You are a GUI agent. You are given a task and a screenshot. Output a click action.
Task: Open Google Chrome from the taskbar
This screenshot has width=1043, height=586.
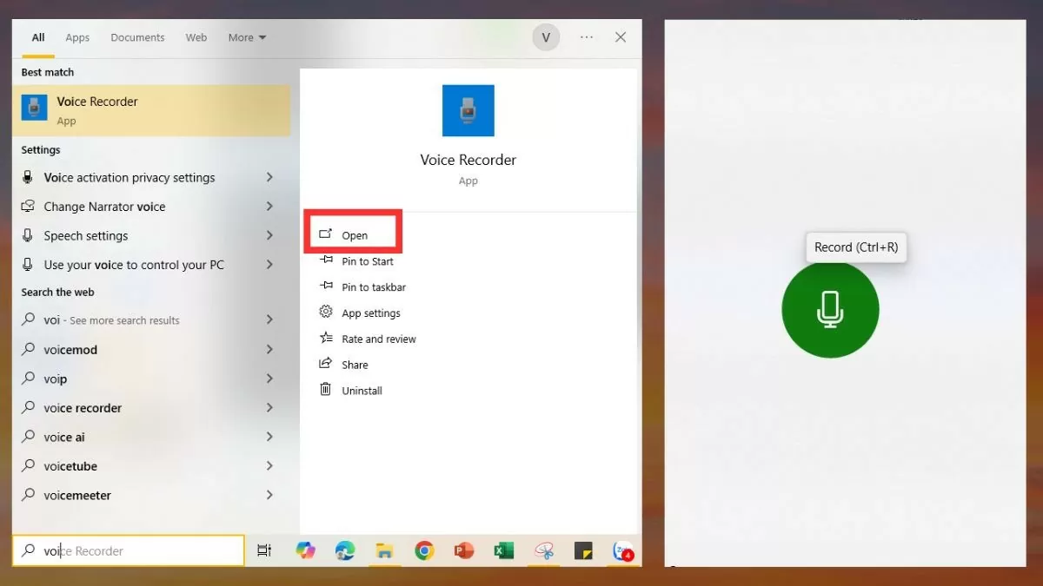[x=424, y=550]
